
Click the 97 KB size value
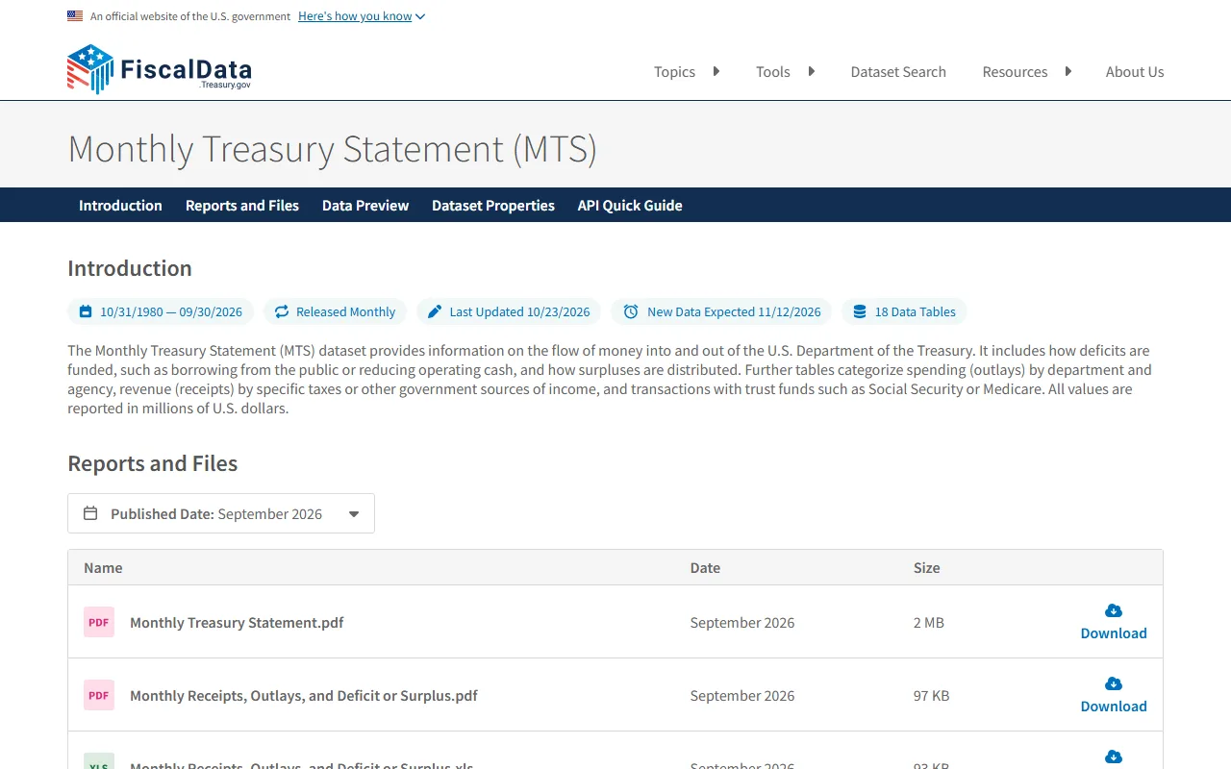(x=932, y=695)
